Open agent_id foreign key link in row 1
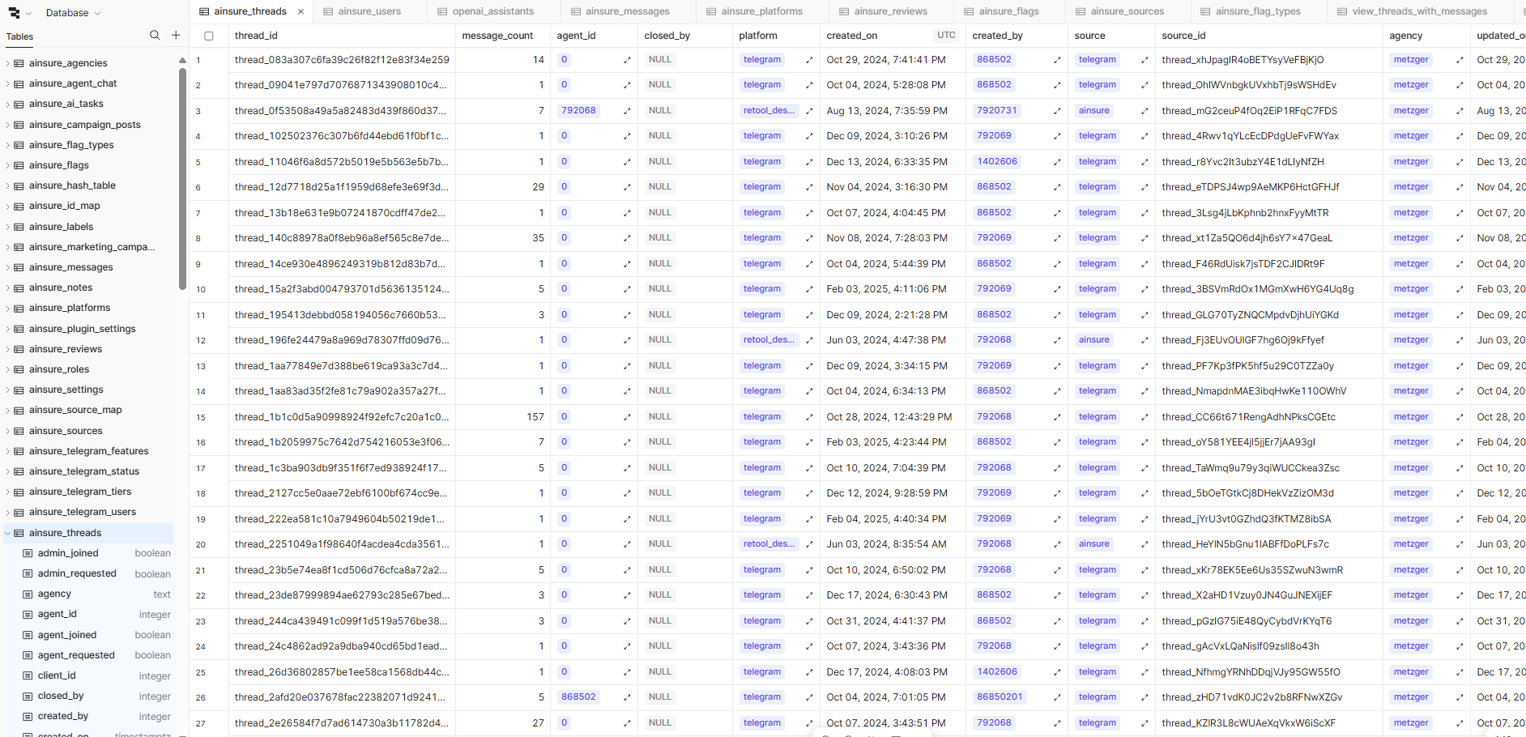Image resolution: width=1526 pixels, height=737 pixels. click(627, 60)
